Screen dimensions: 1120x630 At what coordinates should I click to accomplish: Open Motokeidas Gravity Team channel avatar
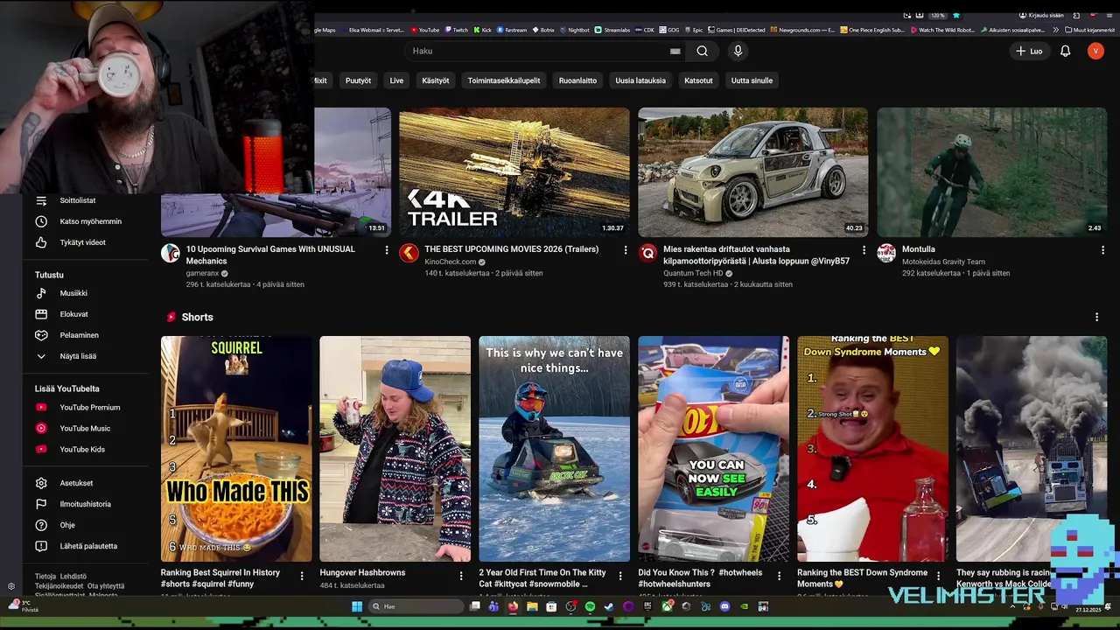886,253
